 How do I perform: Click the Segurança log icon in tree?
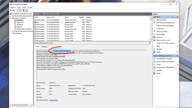pos(15,22)
